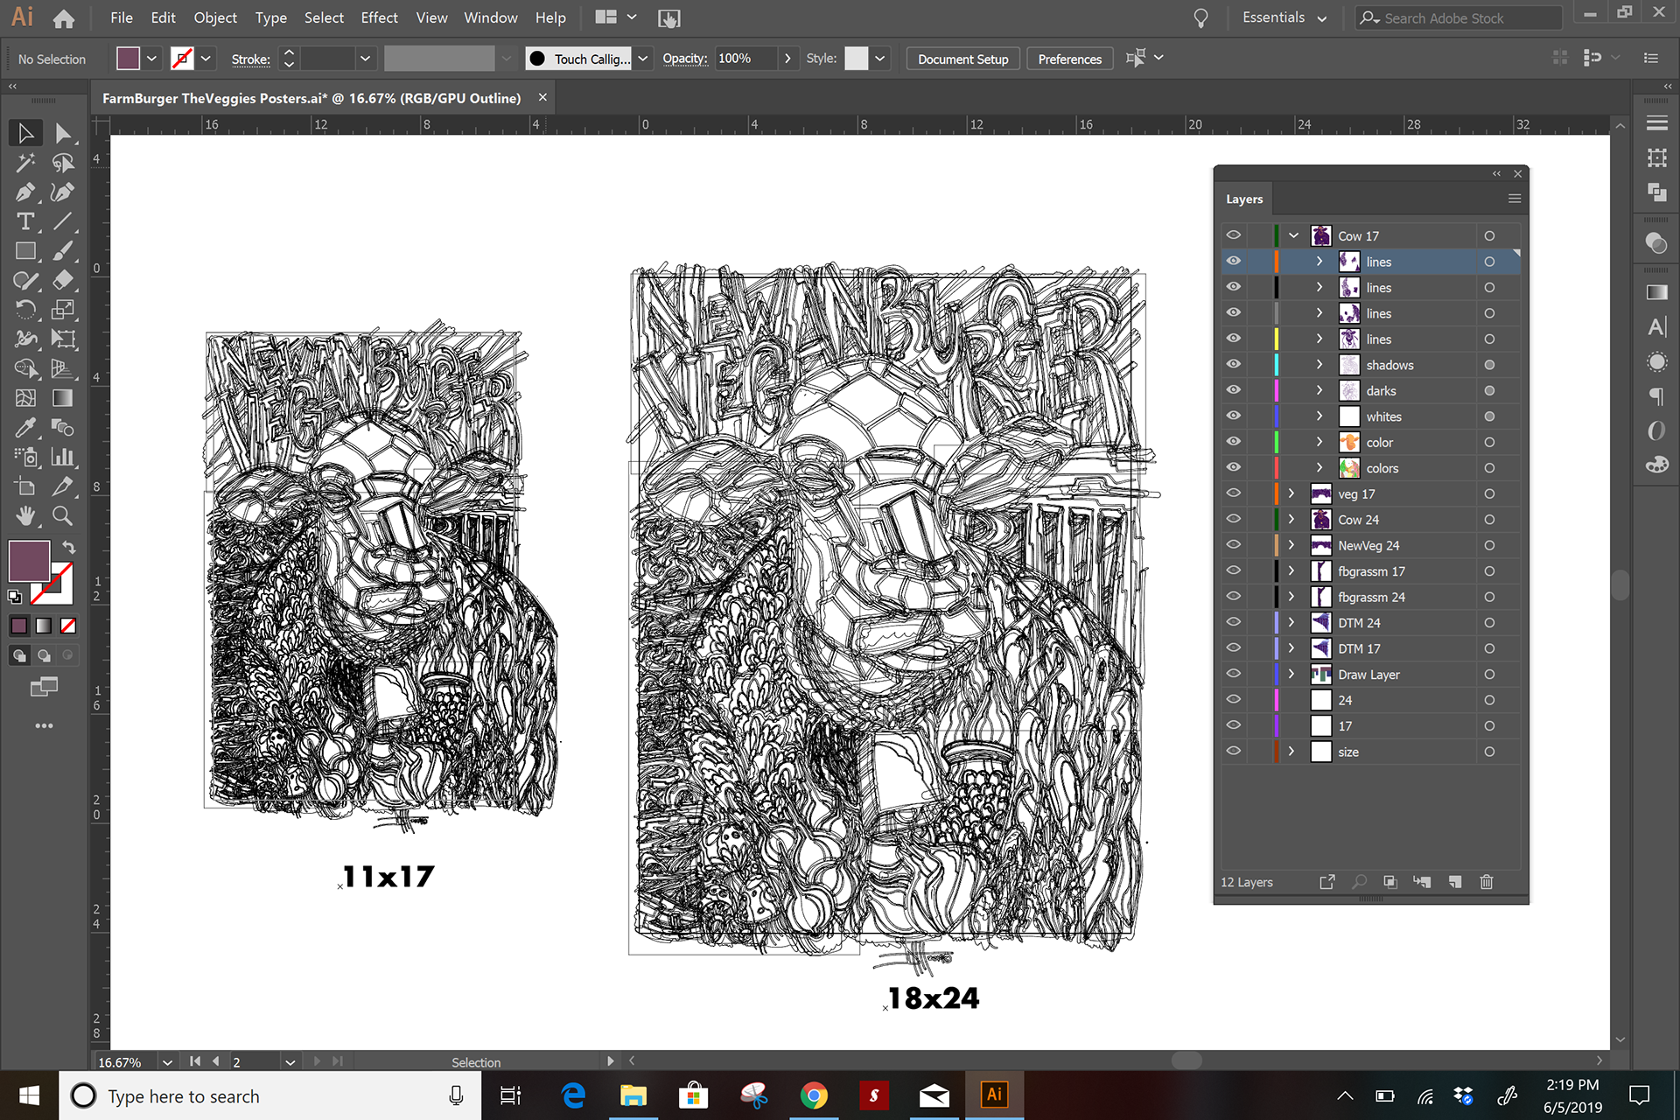Select the Type tool

pos(25,221)
